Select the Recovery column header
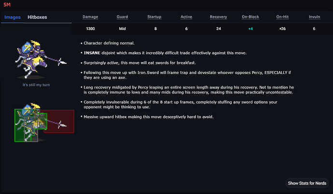The width and height of the screenshot is (333, 194). coord(218,17)
